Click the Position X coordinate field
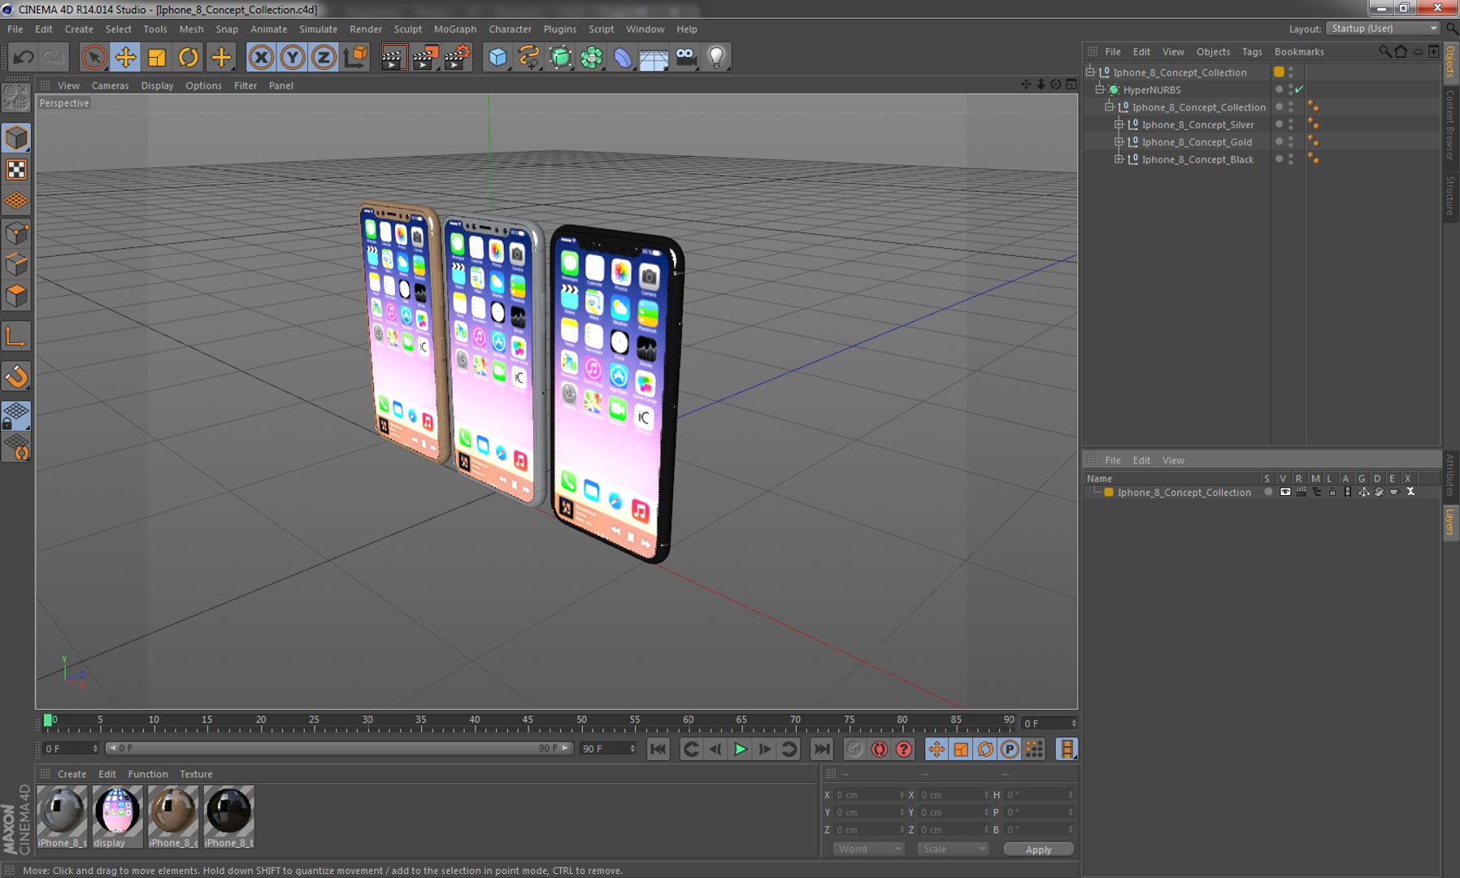Image resolution: width=1460 pixels, height=878 pixels. point(869,795)
